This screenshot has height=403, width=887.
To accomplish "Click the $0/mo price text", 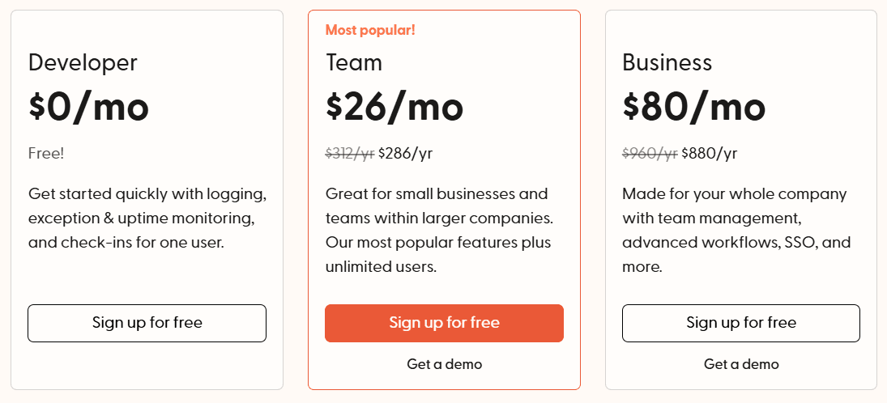I will [89, 108].
